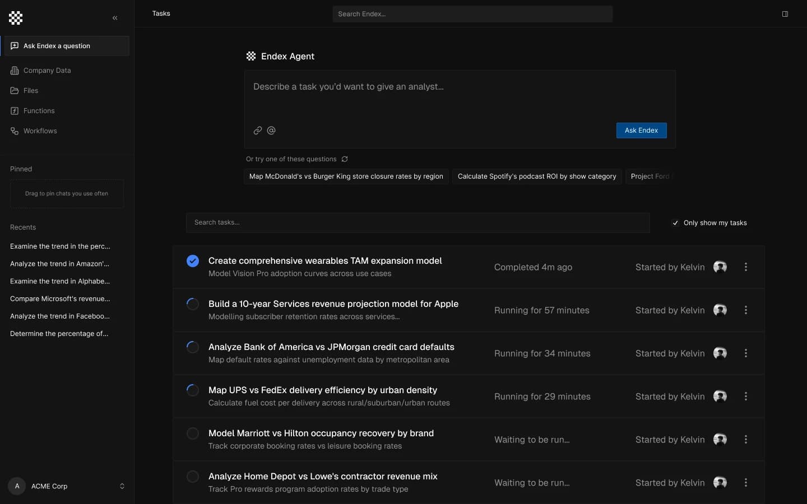Open options for Bank of America task

coord(746,353)
